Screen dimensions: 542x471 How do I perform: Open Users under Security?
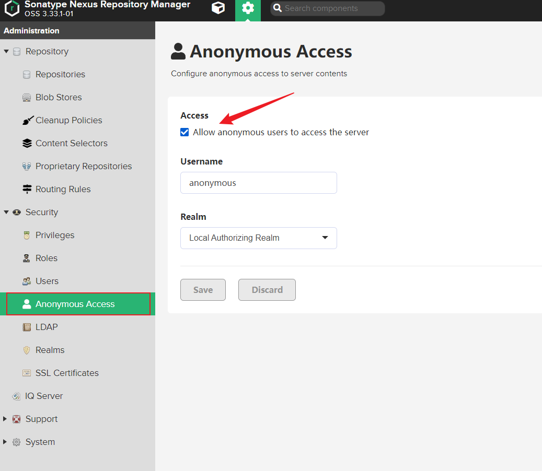click(47, 281)
